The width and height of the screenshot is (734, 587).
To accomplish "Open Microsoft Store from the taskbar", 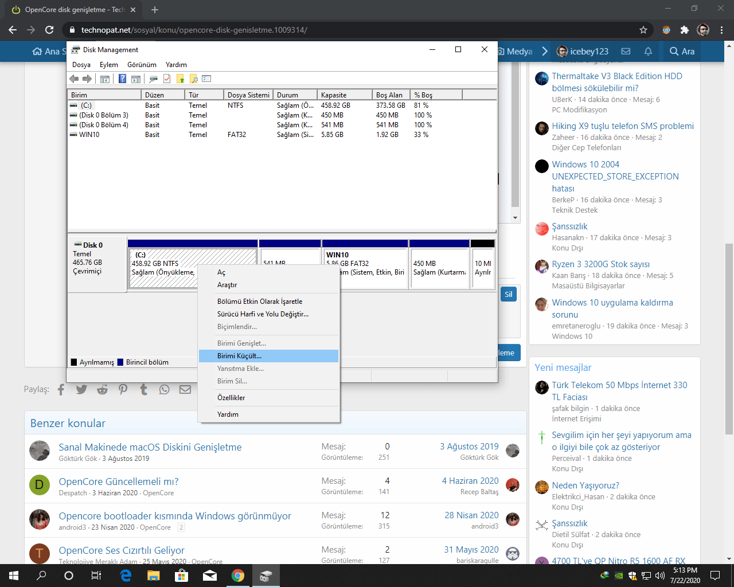I will (181, 576).
